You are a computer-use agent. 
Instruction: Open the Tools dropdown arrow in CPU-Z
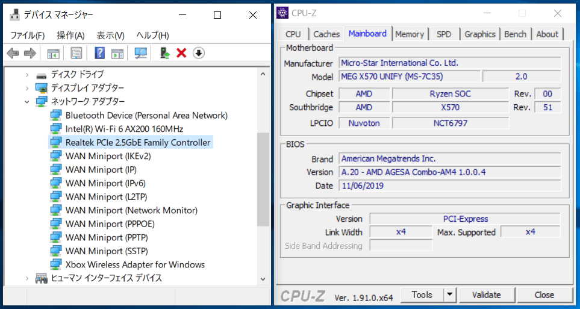pyautogui.click(x=450, y=295)
